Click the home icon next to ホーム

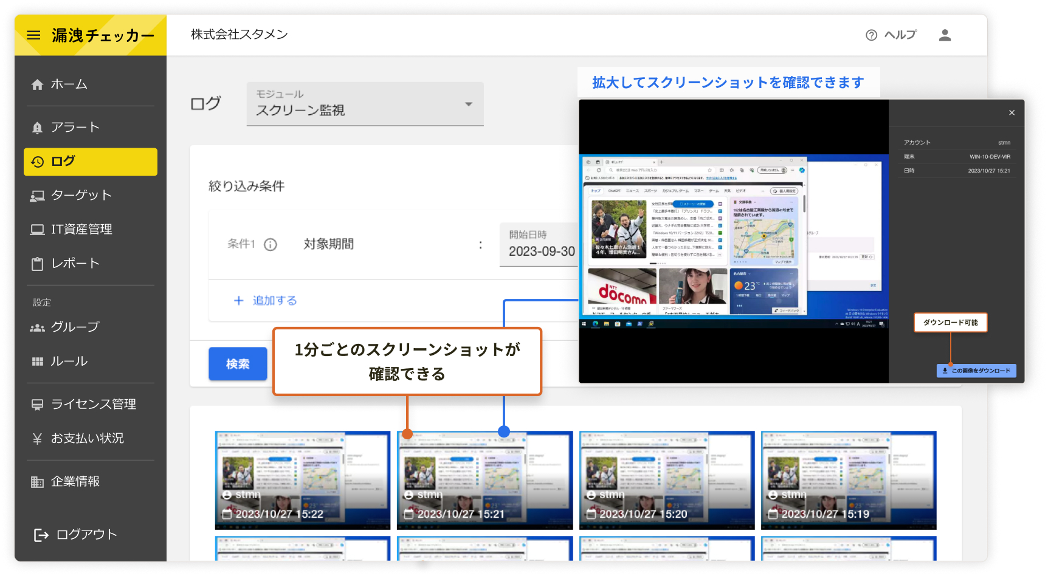tap(37, 84)
